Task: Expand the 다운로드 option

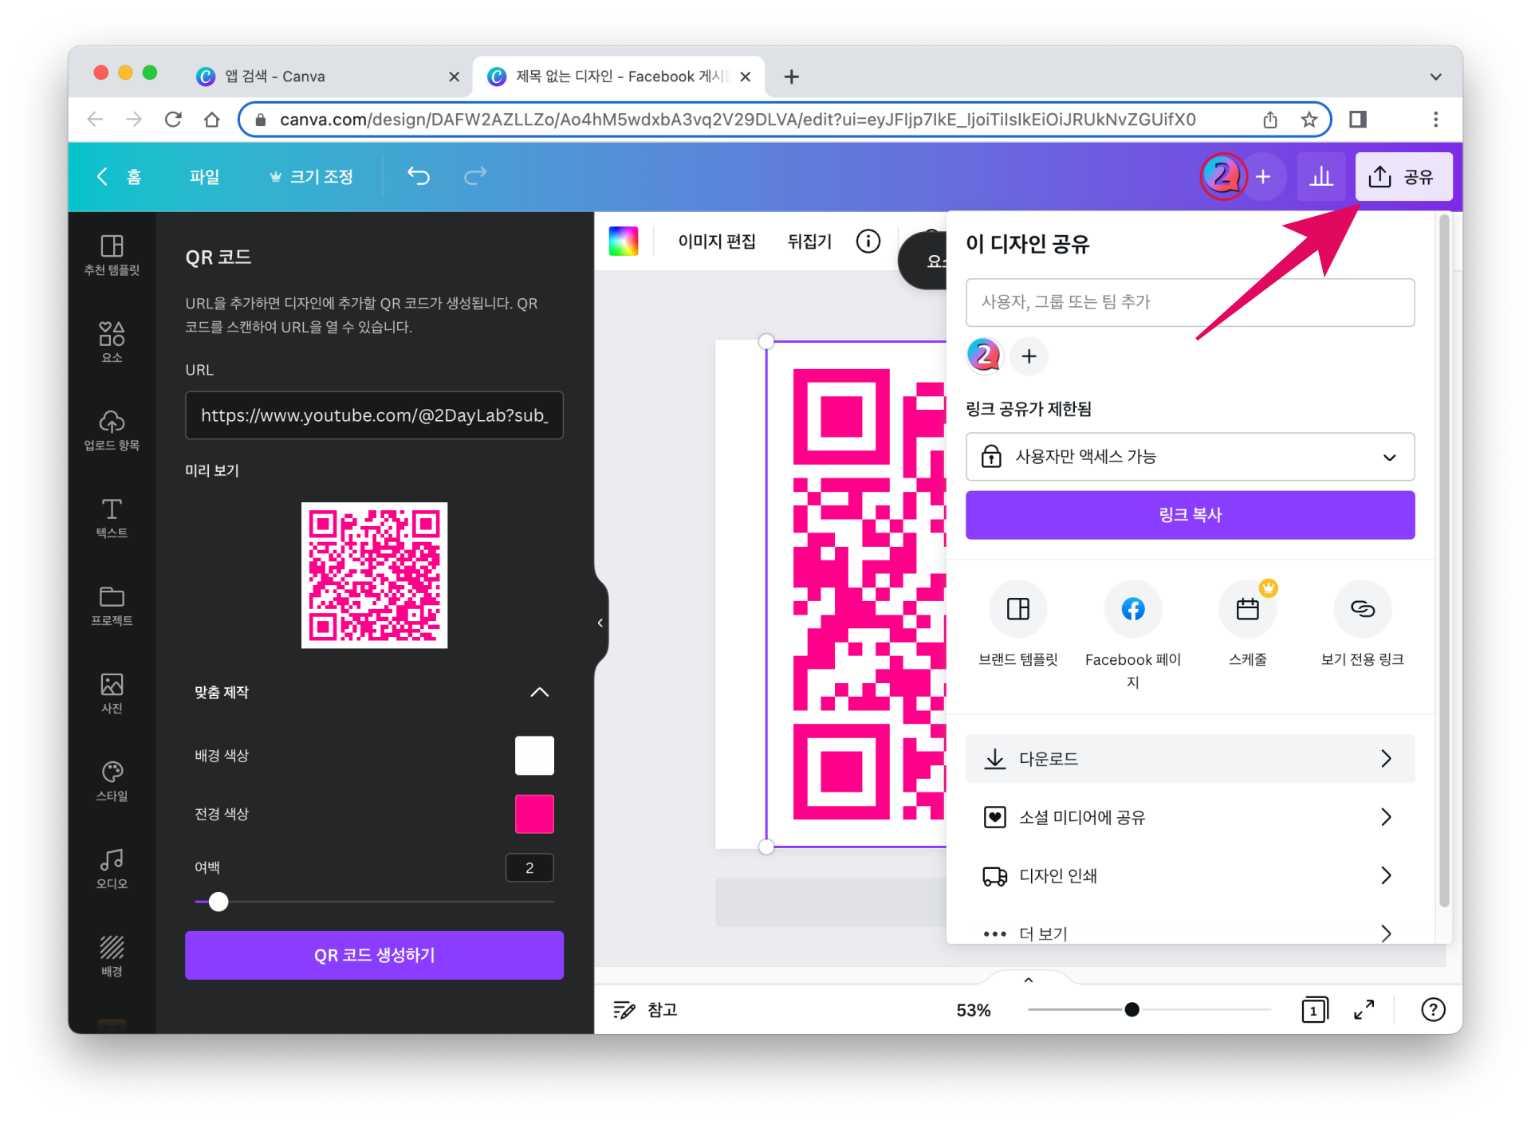Action: tap(1190, 758)
